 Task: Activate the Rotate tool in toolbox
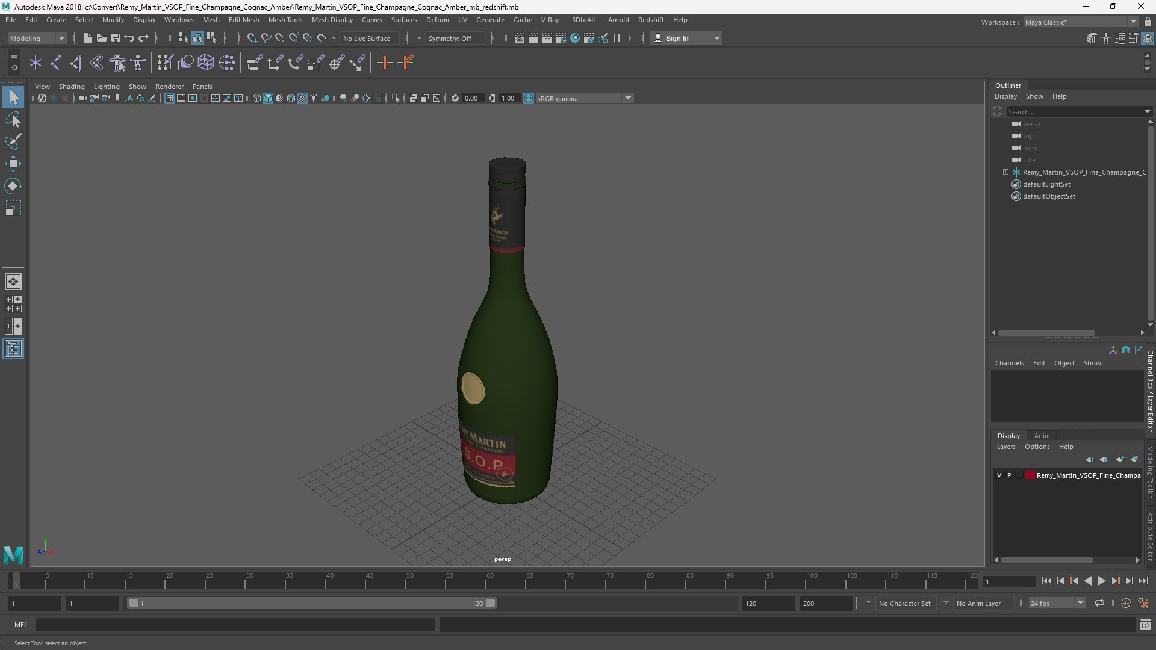tap(13, 186)
